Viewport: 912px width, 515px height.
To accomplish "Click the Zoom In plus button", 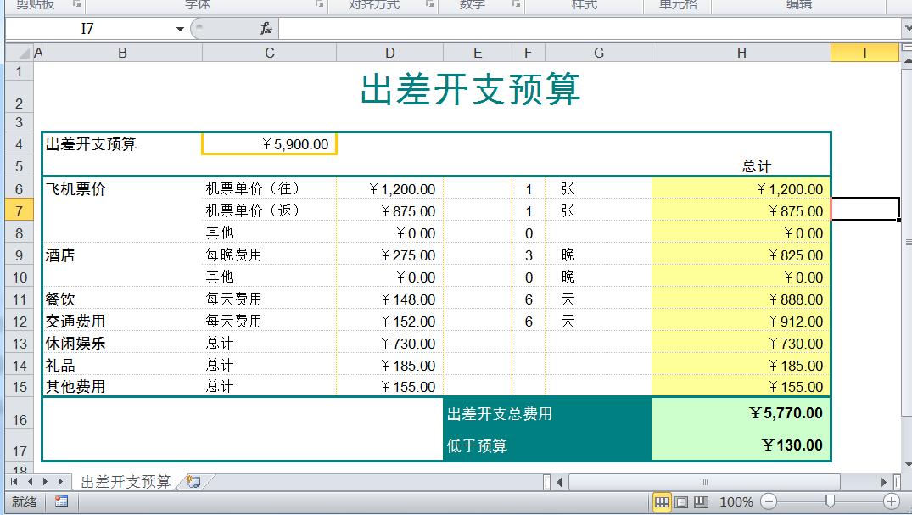I will (x=889, y=501).
